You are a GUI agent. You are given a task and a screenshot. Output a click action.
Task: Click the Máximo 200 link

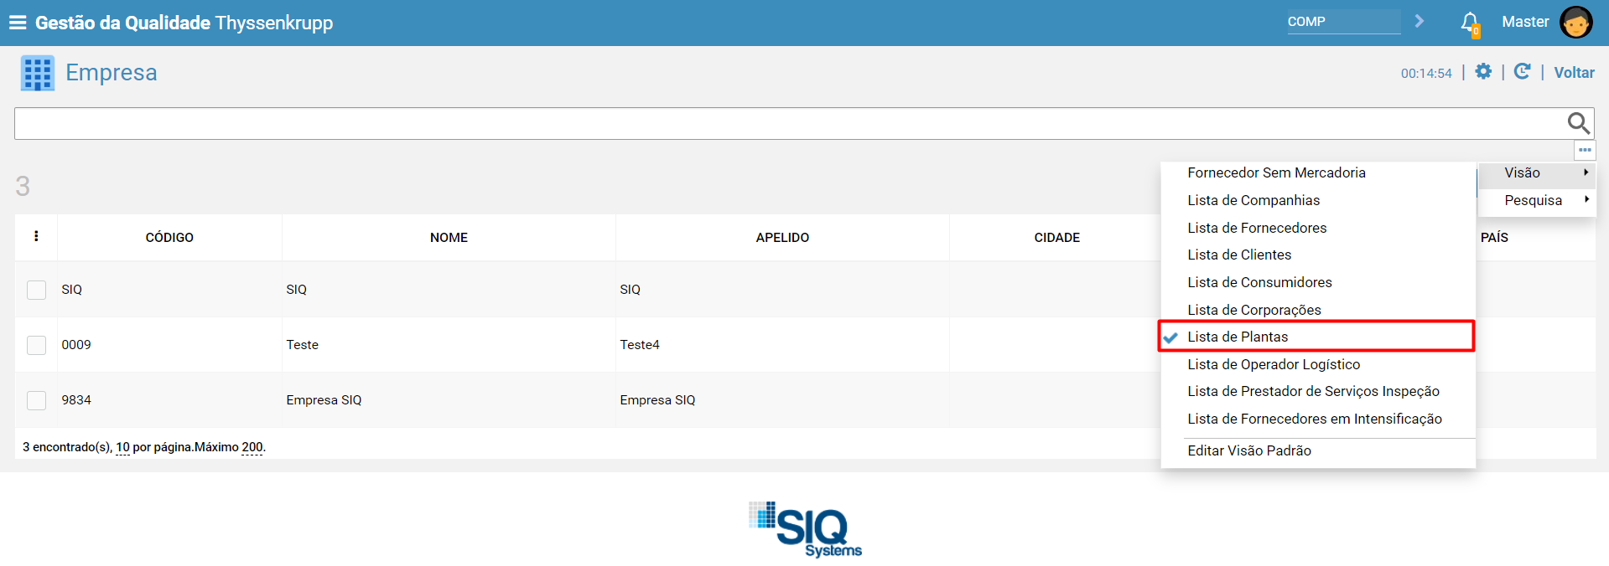252,447
